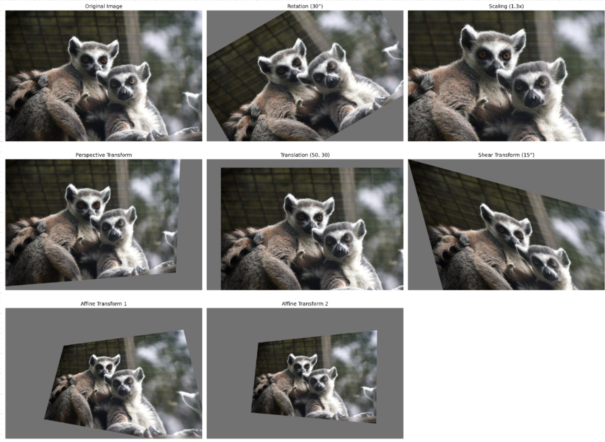Select the Rotation (30°) transformed image
The height and width of the screenshot is (442, 605).
[x=305, y=76]
